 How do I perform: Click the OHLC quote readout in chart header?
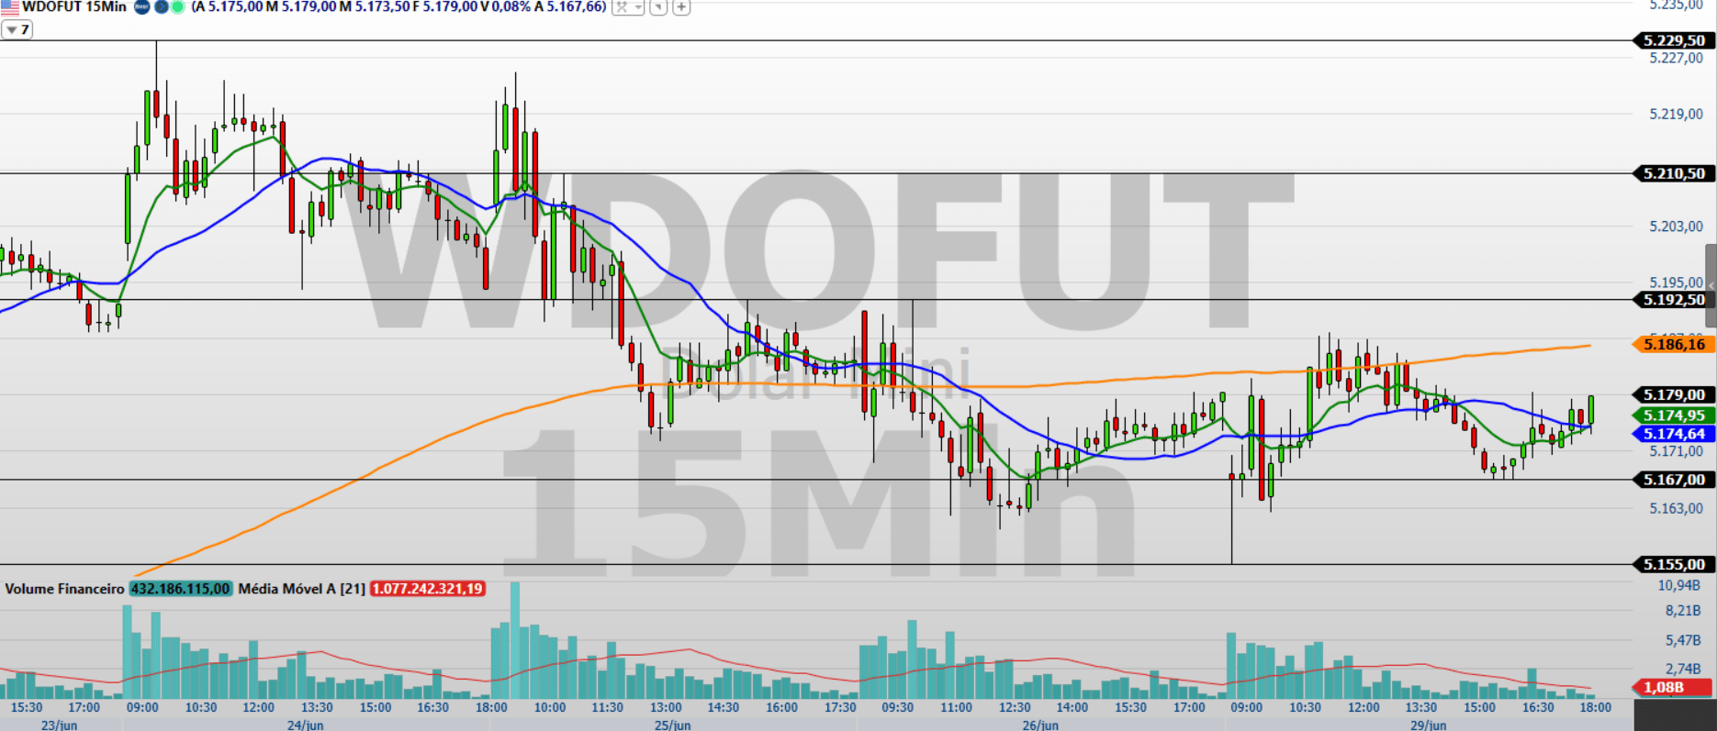[398, 6]
